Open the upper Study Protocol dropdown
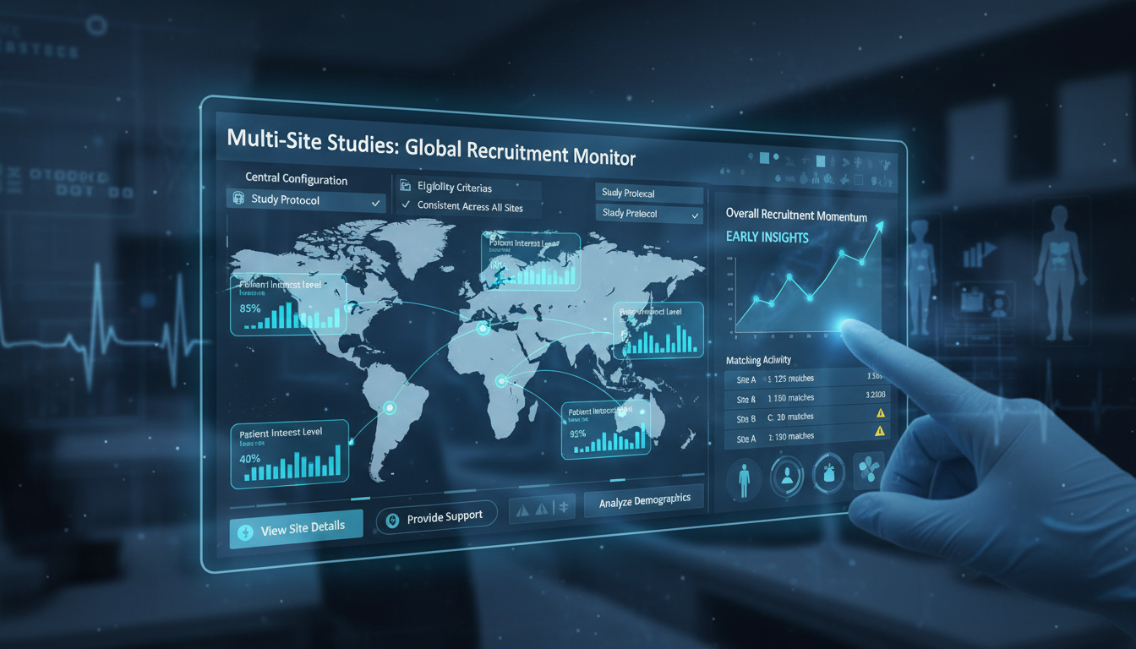This screenshot has height=649, width=1136. coord(649,194)
